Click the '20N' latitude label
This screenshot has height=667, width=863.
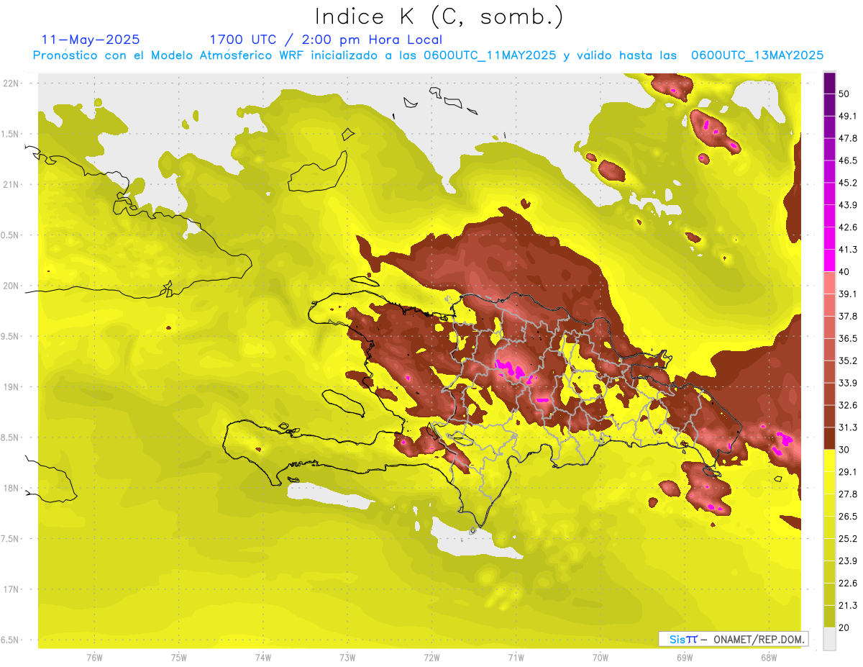(x=12, y=286)
